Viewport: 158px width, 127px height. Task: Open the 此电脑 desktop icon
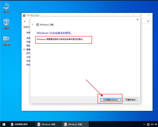coord(6,7)
